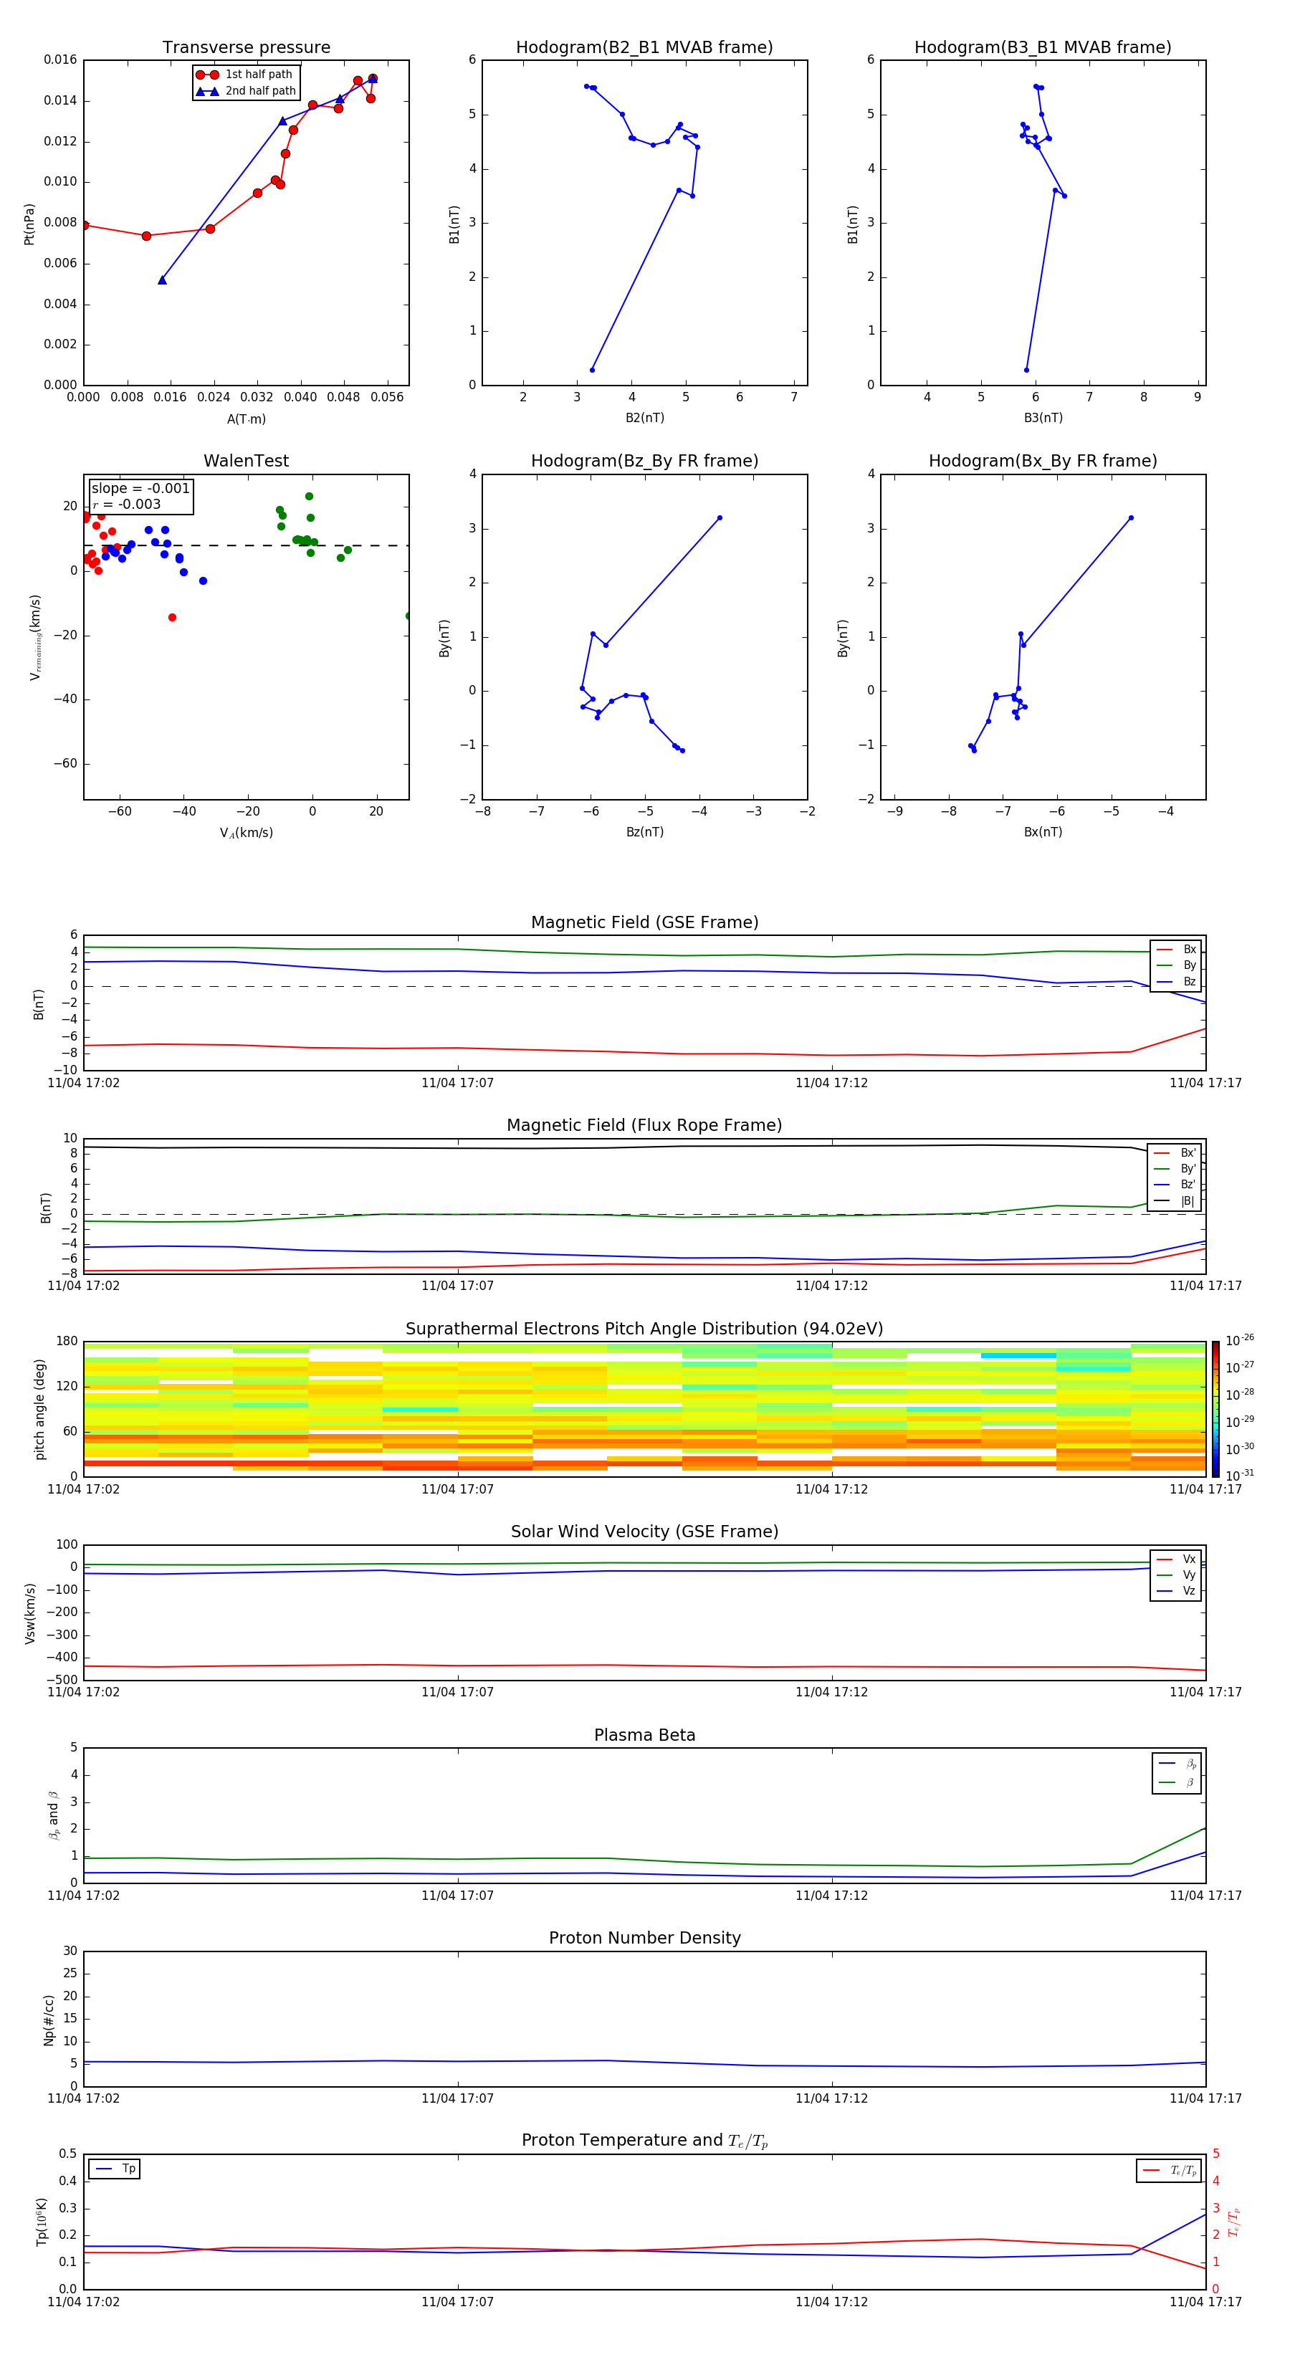Click the 'Transverse pressure' plot title

point(246,48)
